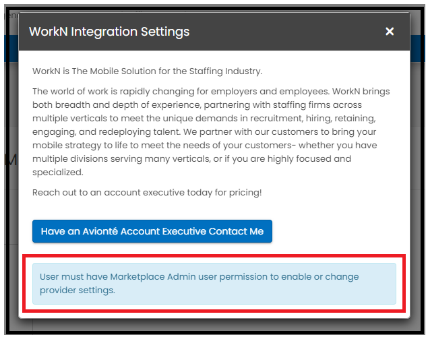Click the word 'specialized.' ending the paragraph

click(58, 173)
